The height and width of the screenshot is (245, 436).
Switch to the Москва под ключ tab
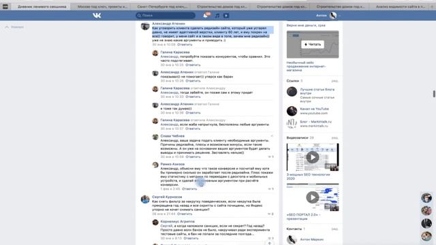click(x=102, y=6)
